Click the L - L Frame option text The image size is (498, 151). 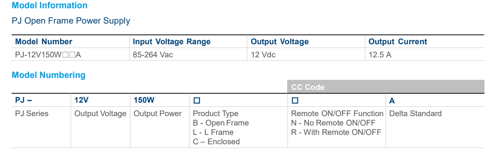(x=213, y=132)
